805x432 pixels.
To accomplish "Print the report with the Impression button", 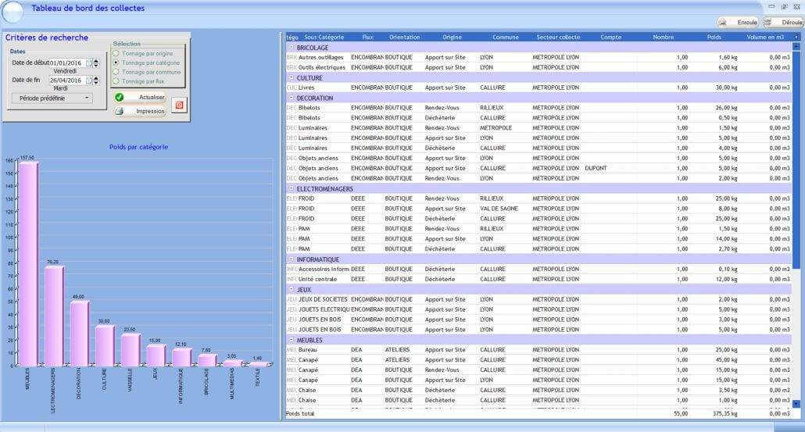I will click(x=140, y=111).
